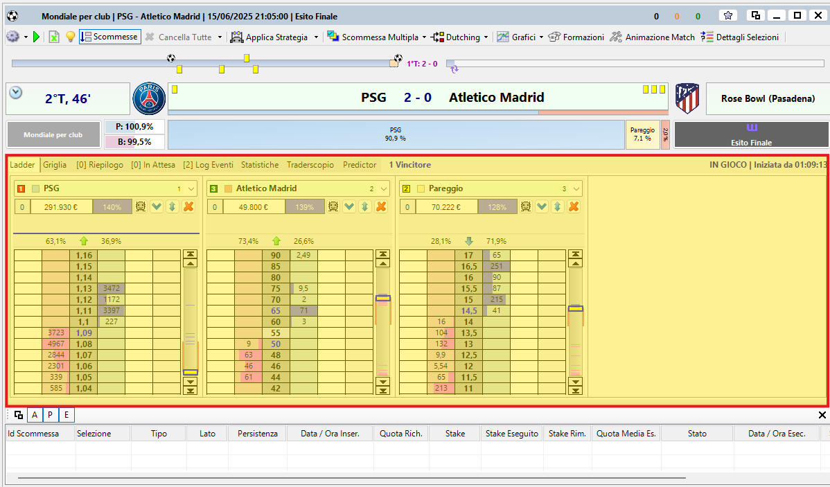Click green chevron icon on Atletico Madrid ladder

click(349, 206)
